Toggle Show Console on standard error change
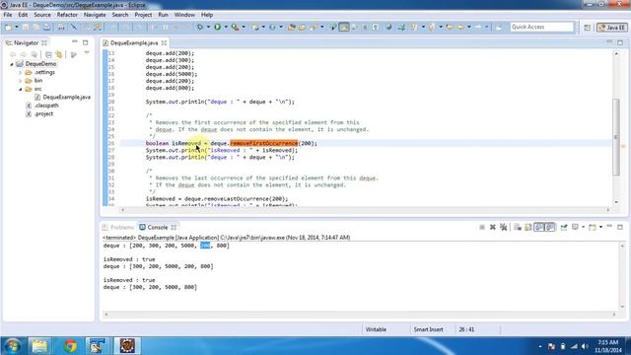The width and height of the screenshot is (631, 355). point(550,228)
